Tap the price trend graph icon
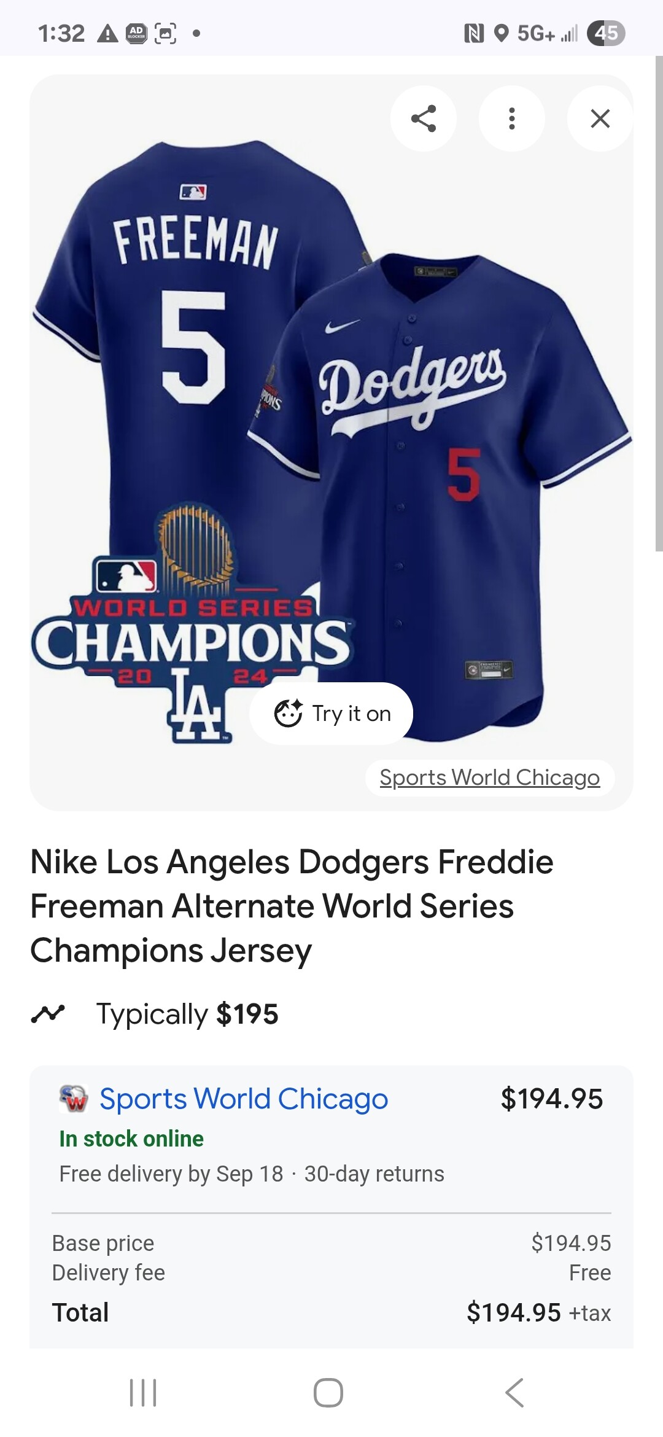This screenshot has width=663, height=1437. [48, 1014]
